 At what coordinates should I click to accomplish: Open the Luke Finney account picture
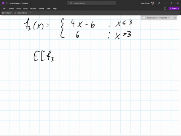pyautogui.click(x=153, y=3)
